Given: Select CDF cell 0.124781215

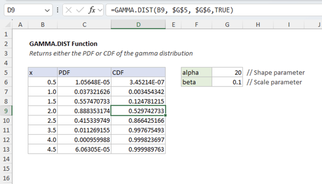Looking at the screenshot, I should coord(138,101).
